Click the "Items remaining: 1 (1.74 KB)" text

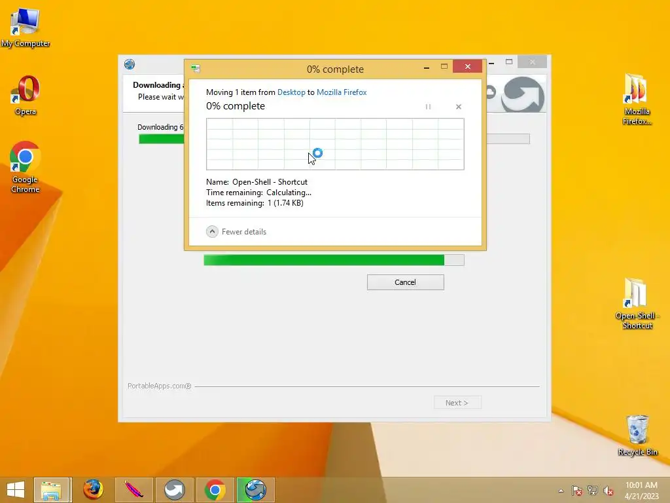pos(255,203)
